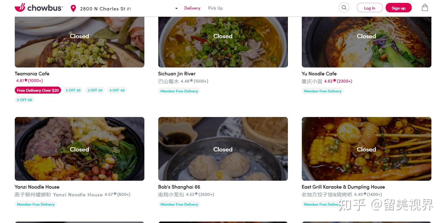
Task: Open the shopping bag cart icon
Action: [x=425, y=8]
